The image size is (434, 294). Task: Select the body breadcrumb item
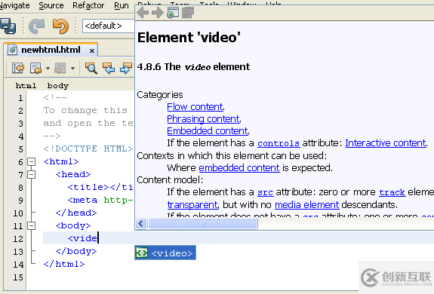coord(58,86)
